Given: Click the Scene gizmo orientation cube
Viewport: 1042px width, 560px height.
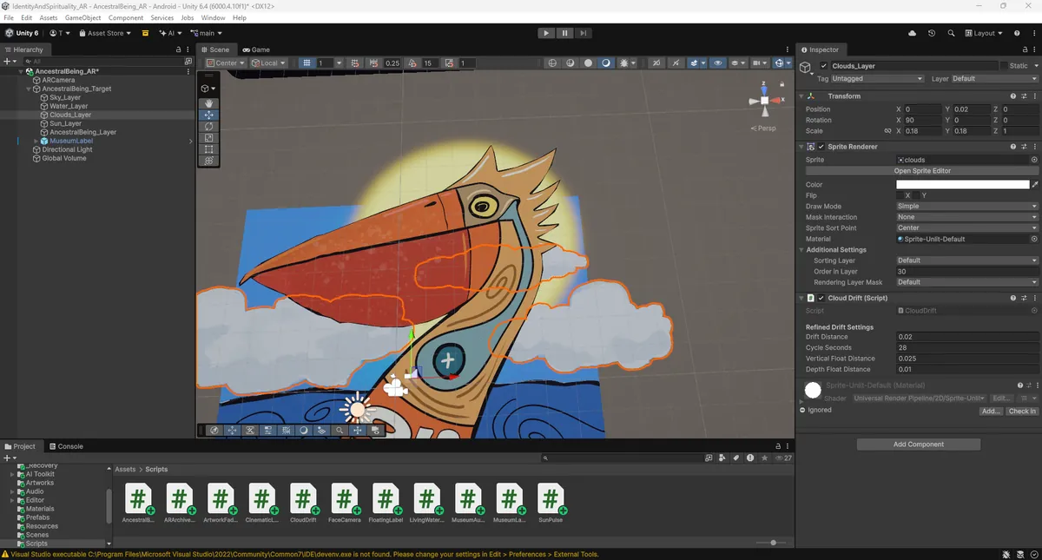Looking at the screenshot, I should [764, 101].
